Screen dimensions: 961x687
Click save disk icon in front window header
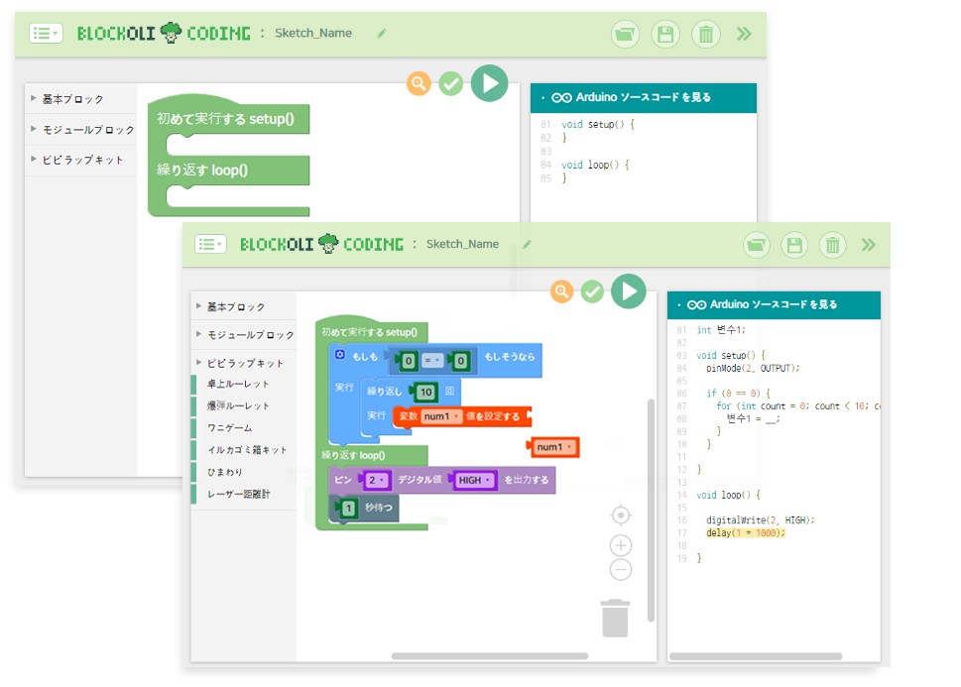point(794,245)
